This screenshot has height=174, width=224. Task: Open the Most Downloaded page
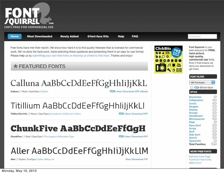[40, 36]
